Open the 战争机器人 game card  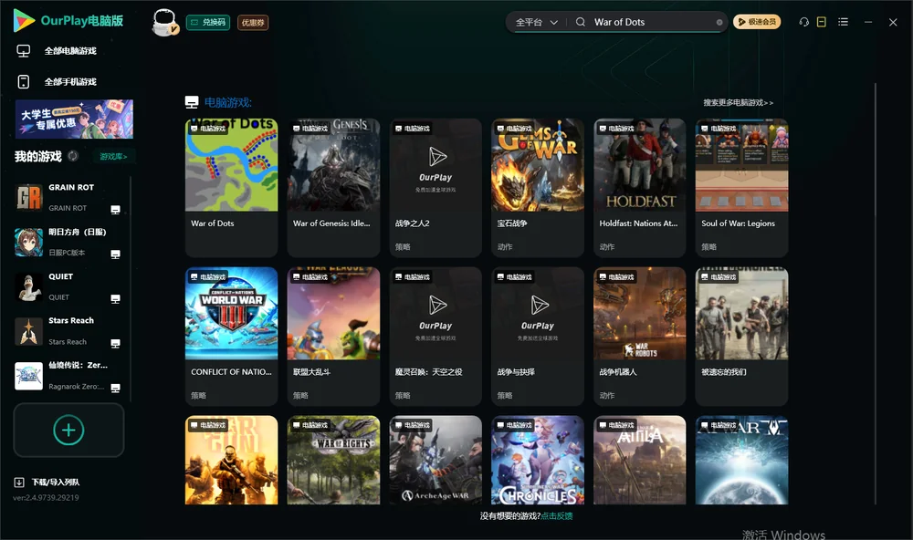tap(640, 337)
